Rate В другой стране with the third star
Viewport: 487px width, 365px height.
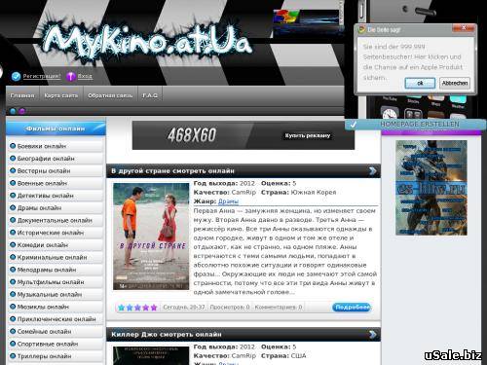(x=137, y=308)
